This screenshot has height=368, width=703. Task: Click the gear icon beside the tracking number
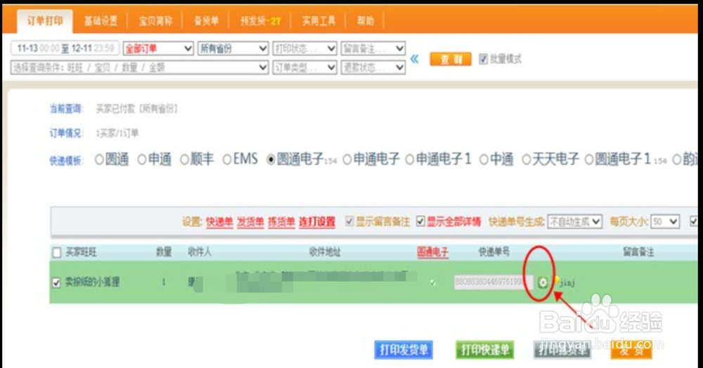(x=543, y=282)
